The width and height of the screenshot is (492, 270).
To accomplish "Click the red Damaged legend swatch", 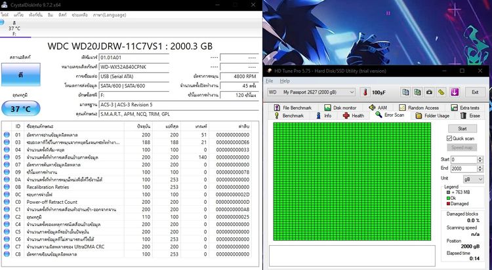I will tap(449, 204).
